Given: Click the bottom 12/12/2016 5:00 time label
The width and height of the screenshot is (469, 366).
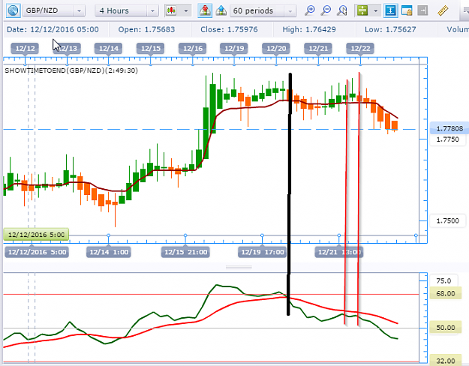Looking at the screenshot, I should tap(37, 252).
